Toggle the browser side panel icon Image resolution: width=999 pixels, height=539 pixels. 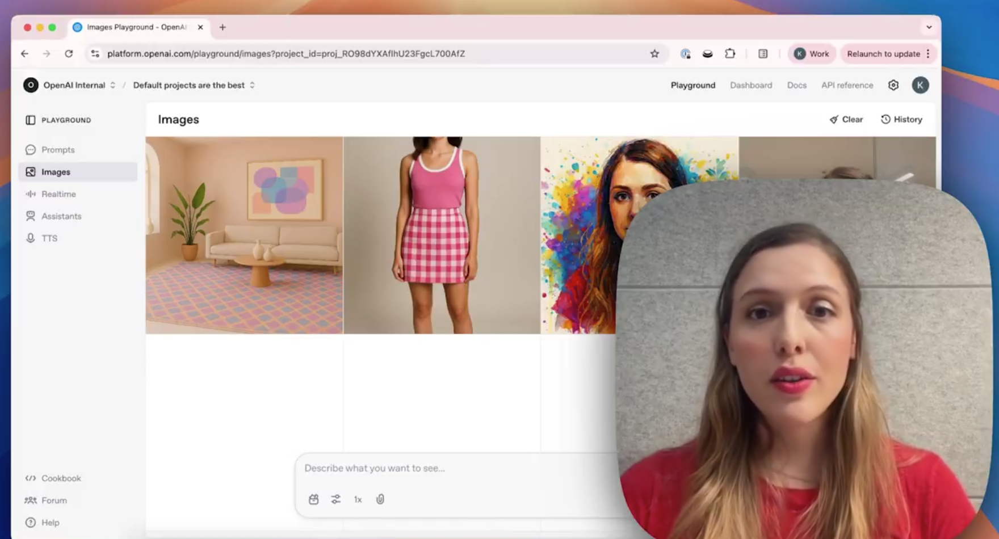tap(763, 54)
